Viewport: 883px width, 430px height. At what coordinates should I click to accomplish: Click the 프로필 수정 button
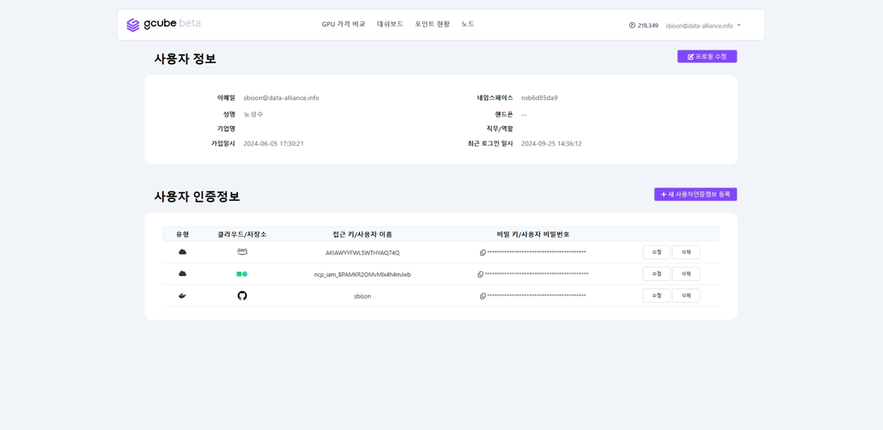coord(707,56)
